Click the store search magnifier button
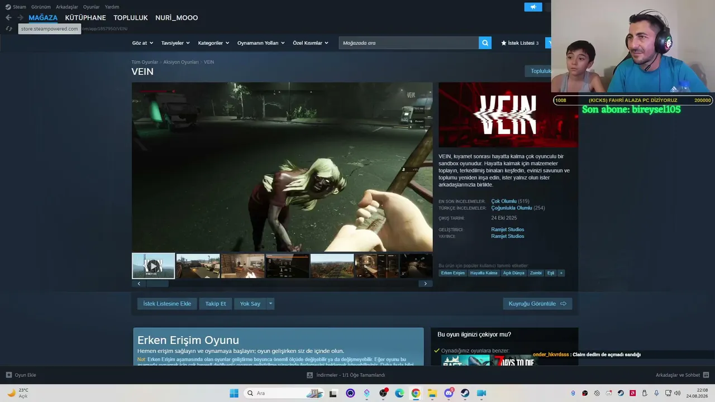 click(x=485, y=43)
